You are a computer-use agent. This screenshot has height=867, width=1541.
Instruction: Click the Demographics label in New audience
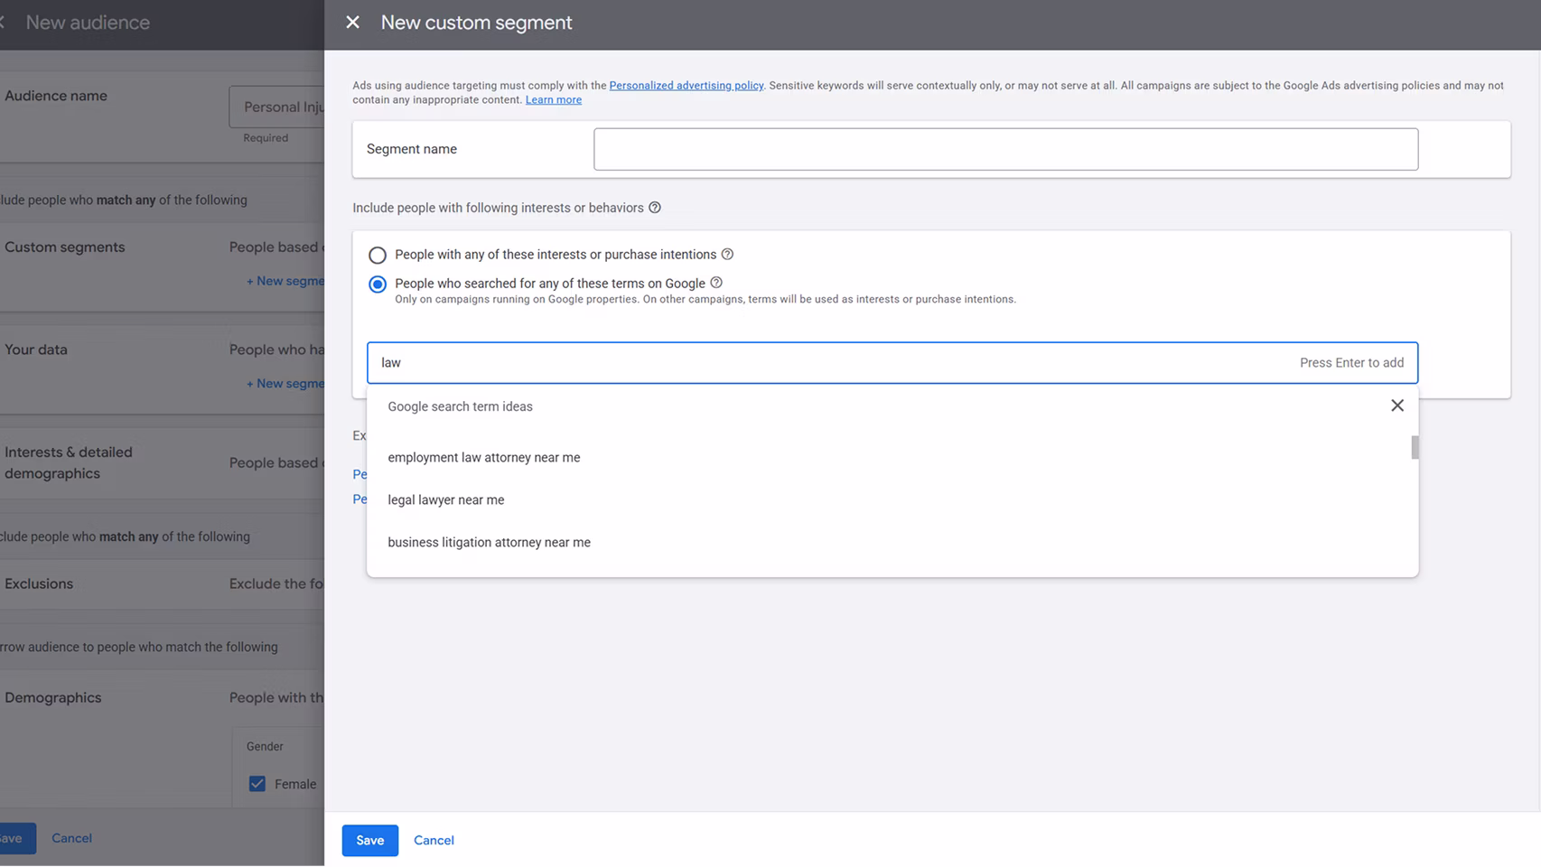pos(53,698)
